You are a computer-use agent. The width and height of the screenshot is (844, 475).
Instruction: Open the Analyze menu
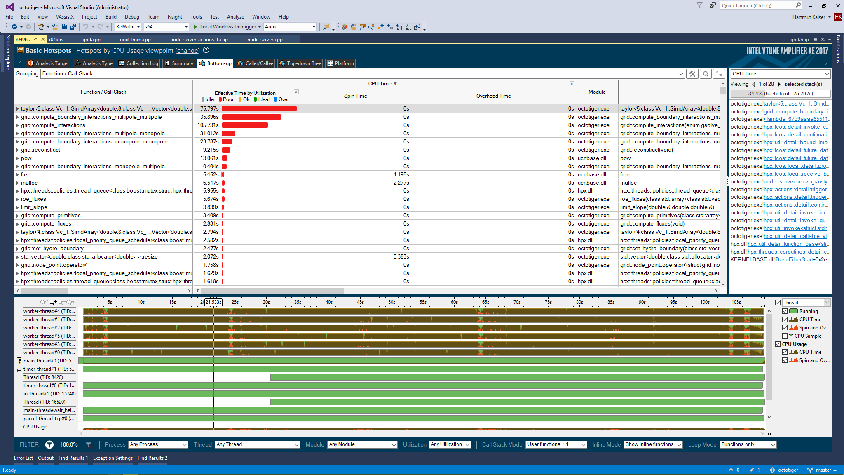click(x=235, y=17)
